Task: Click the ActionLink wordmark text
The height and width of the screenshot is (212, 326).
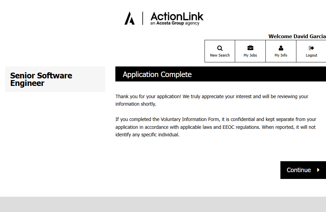Action: (177, 16)
